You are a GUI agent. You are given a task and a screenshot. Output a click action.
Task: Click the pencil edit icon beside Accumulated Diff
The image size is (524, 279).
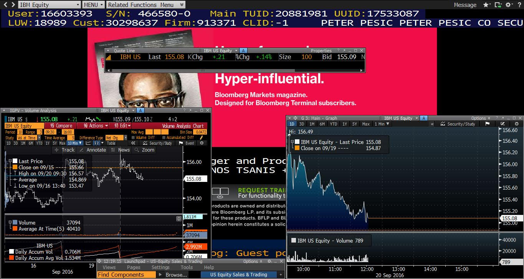pyautogui.click(x=201, y=138)
